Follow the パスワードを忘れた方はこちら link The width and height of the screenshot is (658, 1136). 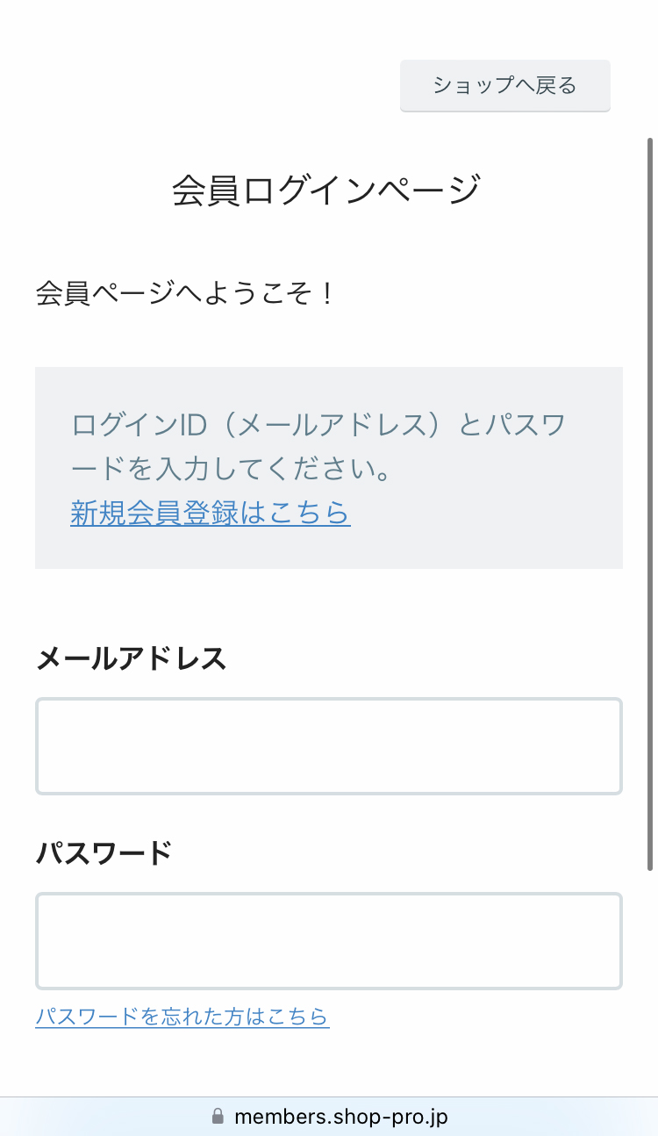click(x=182, y=1017)
